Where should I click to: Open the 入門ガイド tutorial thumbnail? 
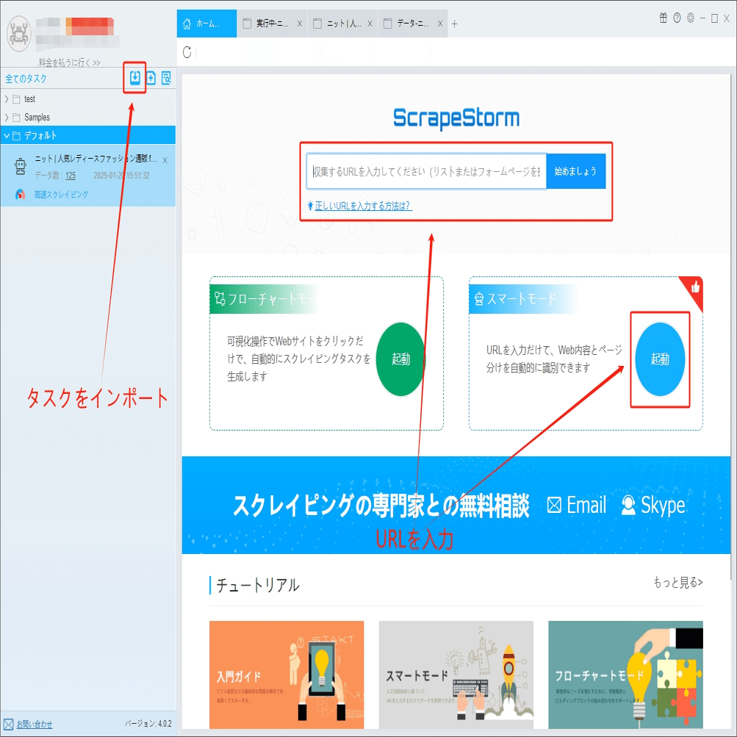(287, 675)
